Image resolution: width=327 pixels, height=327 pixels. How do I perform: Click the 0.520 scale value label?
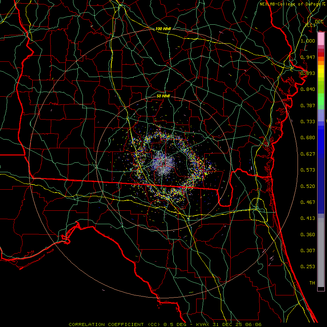point(308,186)
